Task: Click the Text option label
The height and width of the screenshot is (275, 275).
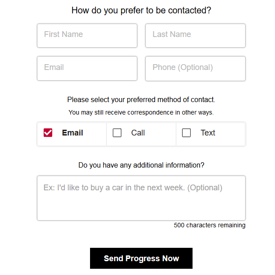Action: (x=208, y=133)
